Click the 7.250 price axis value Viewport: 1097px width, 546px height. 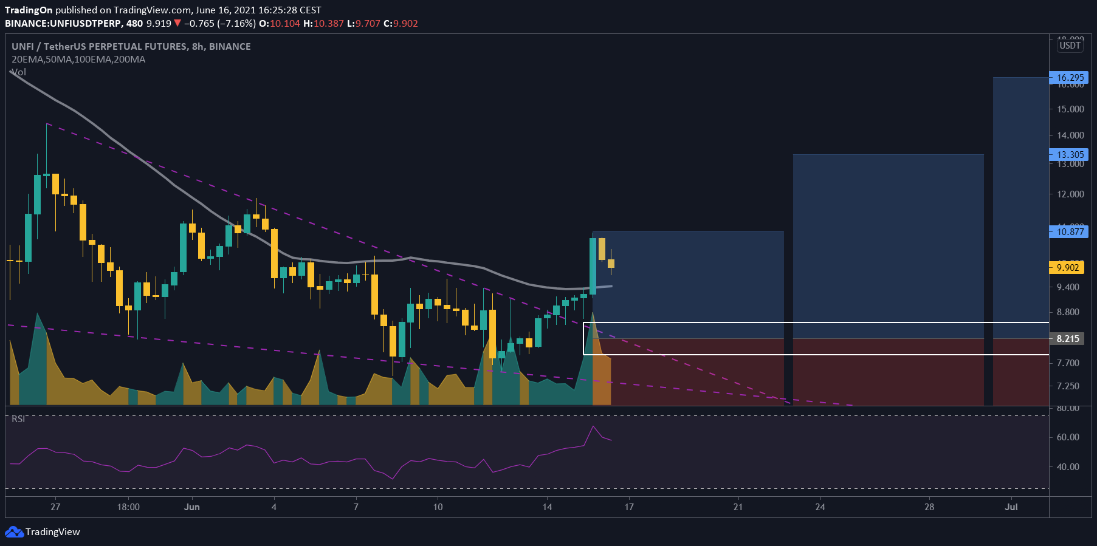[1068, 386]
